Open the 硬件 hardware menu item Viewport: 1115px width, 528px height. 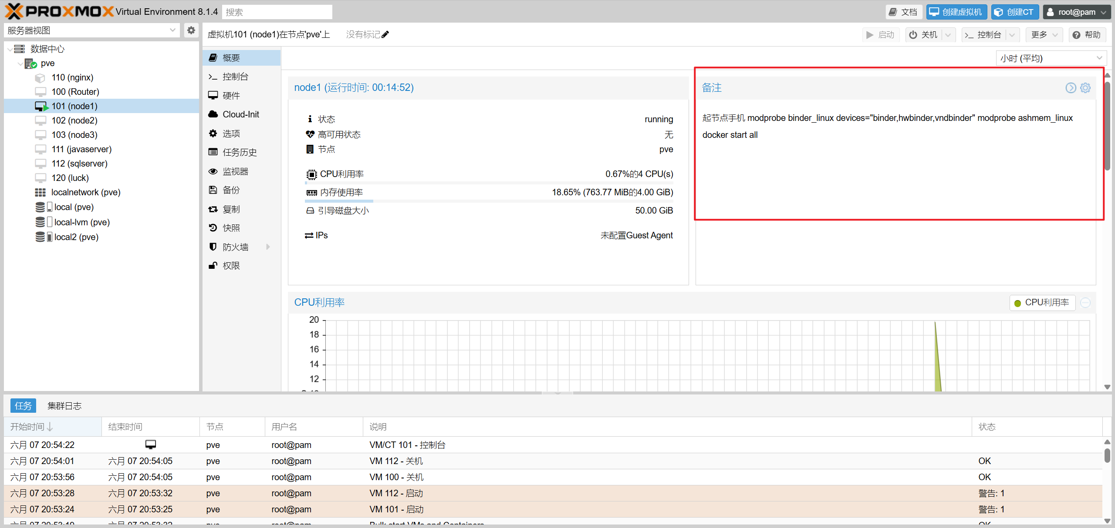pyautogui.click(x=231, y=96)
